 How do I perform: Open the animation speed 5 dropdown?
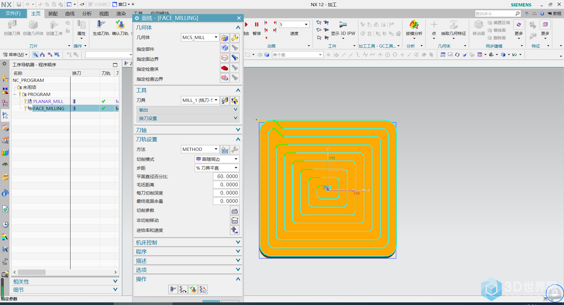point(306,24)
